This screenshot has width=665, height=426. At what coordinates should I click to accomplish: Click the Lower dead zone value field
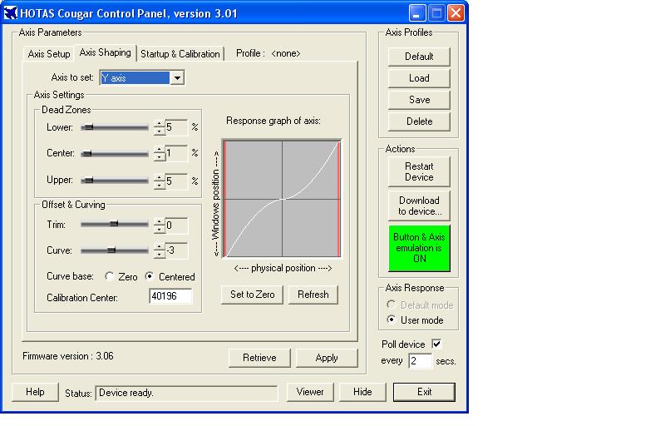(x=176, y=127)
